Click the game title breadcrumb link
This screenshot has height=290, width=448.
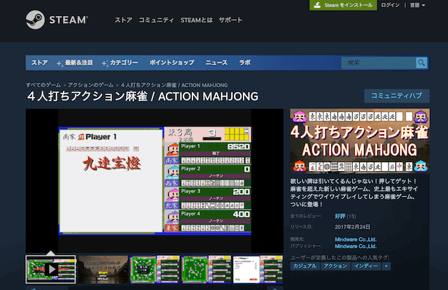[174, 85]
